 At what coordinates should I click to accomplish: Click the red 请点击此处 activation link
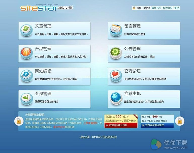[x=59, y=127]
